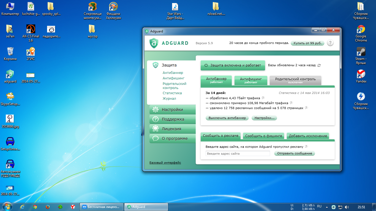376x211 pixels.
Task: Select the 'Сообщить о фишинге' tab
Action: pos(264,136)
